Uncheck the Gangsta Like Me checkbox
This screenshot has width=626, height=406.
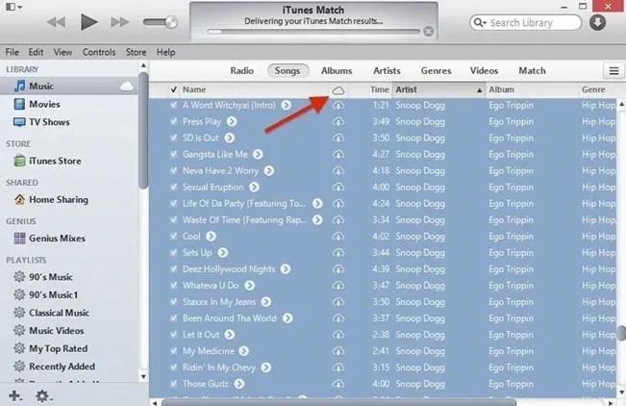point(174,154)
